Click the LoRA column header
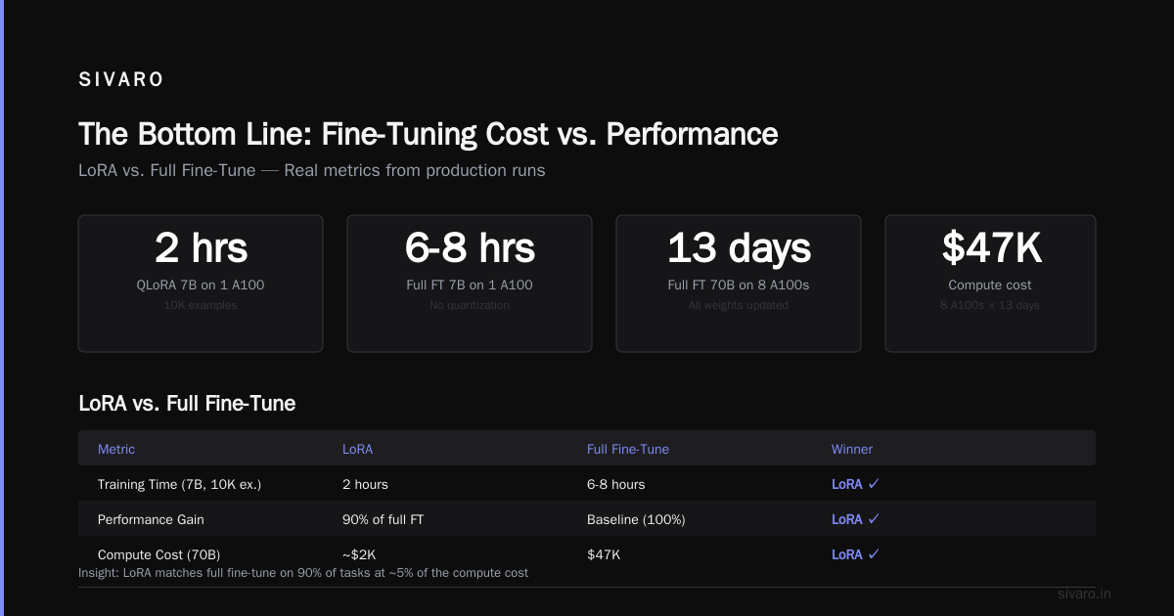Viewport: 1174px width, 616px height. [x=357, y=449]
